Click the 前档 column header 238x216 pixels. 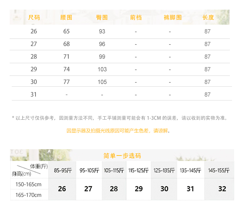(136, 17)
